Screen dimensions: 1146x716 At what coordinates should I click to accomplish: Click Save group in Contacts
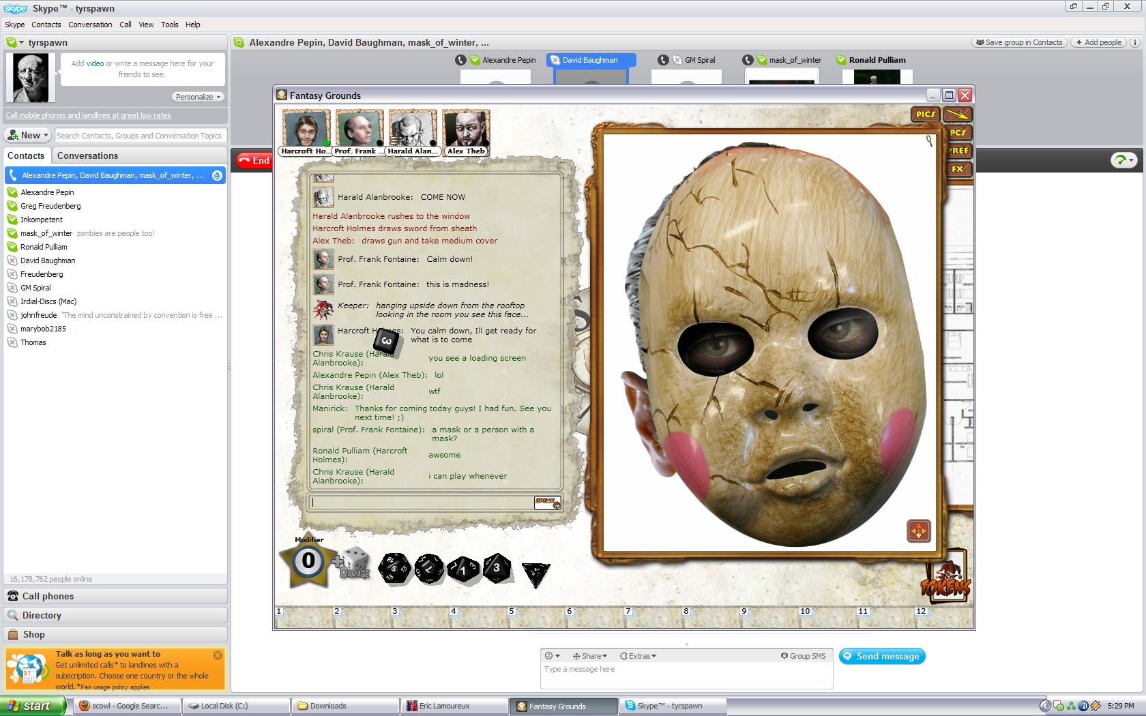[1019, 42]
